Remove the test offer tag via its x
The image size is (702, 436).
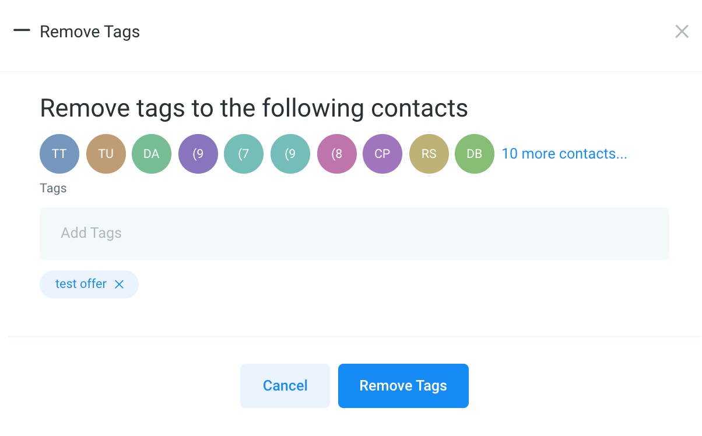pyautogui.click(x=119, y=284)
